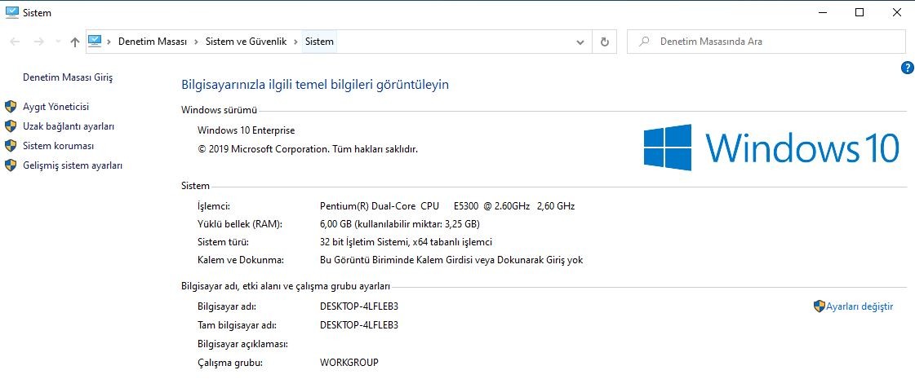Navigate to Denetim Masası breadcrumb
The width and height of the screenshot is (915, 379).
tap(153, 42)
